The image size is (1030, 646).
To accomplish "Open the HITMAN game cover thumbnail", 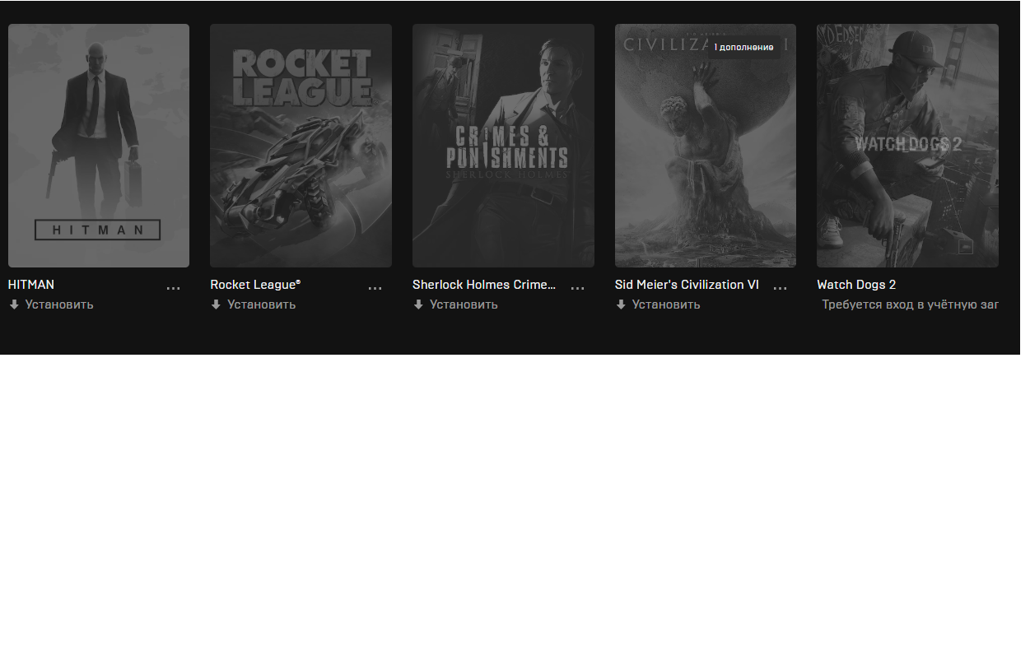I will pyautogui.click(x=99, y=146).
